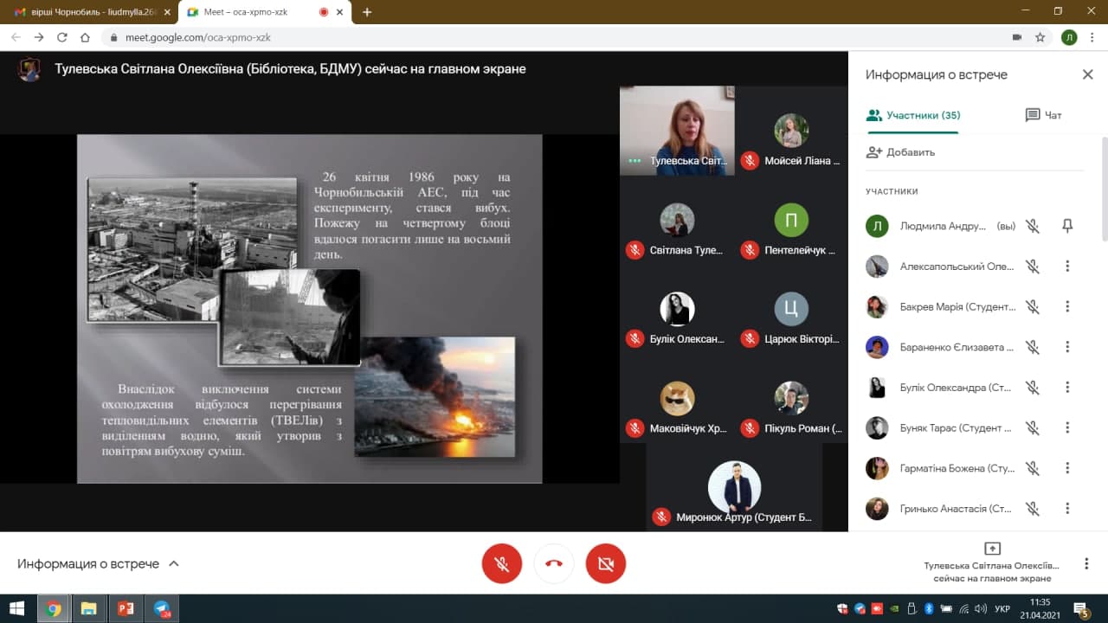
Task: Toggle the camera on/off button
Action: click(x=606, y=564)
